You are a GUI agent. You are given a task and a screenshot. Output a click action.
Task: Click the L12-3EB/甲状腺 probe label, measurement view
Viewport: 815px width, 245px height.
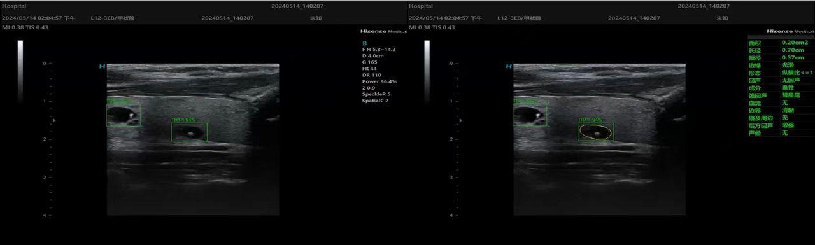click(x=520, y=18)
